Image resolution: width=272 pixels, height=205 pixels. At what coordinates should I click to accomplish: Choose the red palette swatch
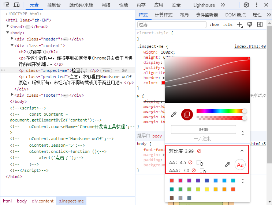(x=172, y=181)
